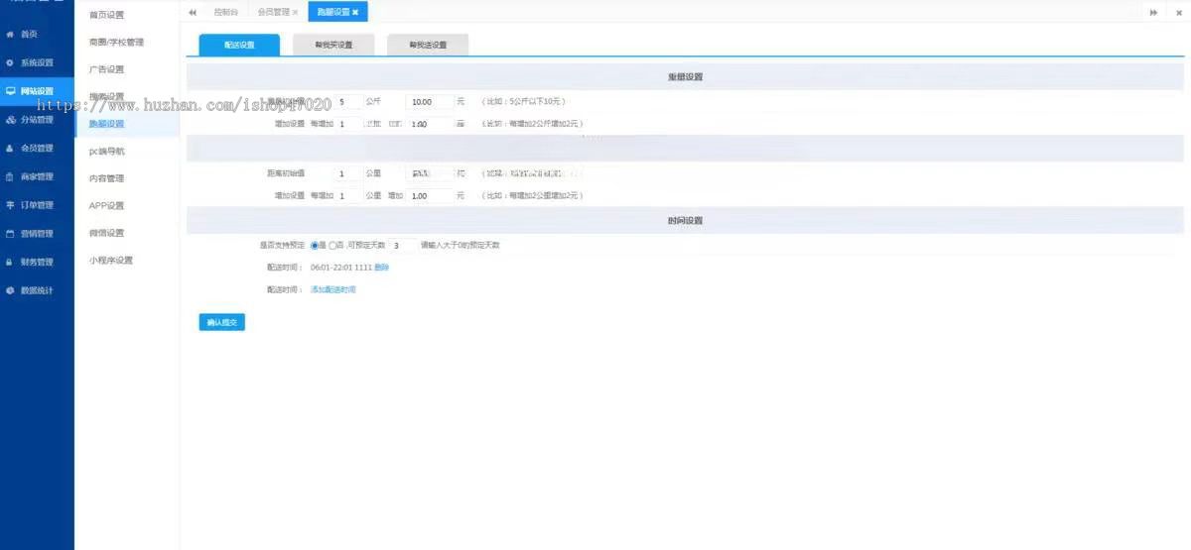Image resolution: width=1191 pixels, height=550 pixels.
Task: Select 网站设置 via its monitor icon
Action: pyautogui.click(x=10, y=91)
